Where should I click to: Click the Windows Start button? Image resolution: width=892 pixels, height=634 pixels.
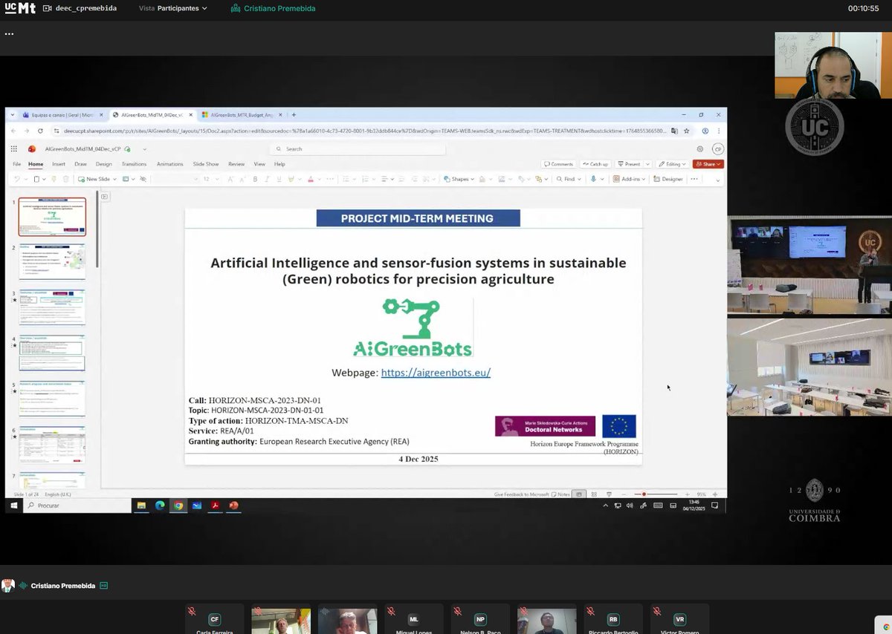pyautogui.click(x=13, y=506)
